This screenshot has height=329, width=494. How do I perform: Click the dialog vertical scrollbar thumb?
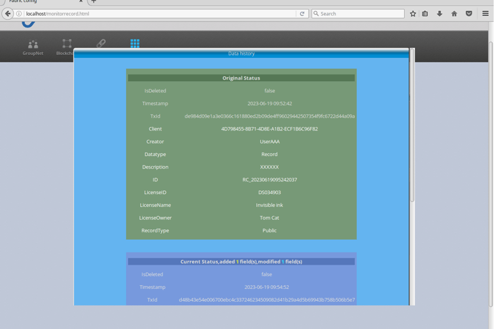[412, 125]
